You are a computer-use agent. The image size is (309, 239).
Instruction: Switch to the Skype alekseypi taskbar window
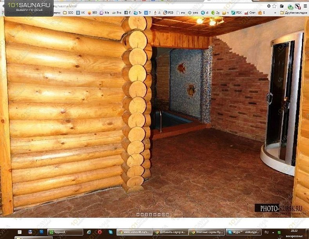point(244,232)
